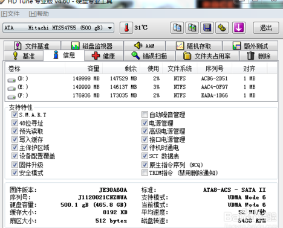This screenshot has width=283, height=228.
Task: Click the 500.1 gB (465.8 GB) value
Action: 94,205
